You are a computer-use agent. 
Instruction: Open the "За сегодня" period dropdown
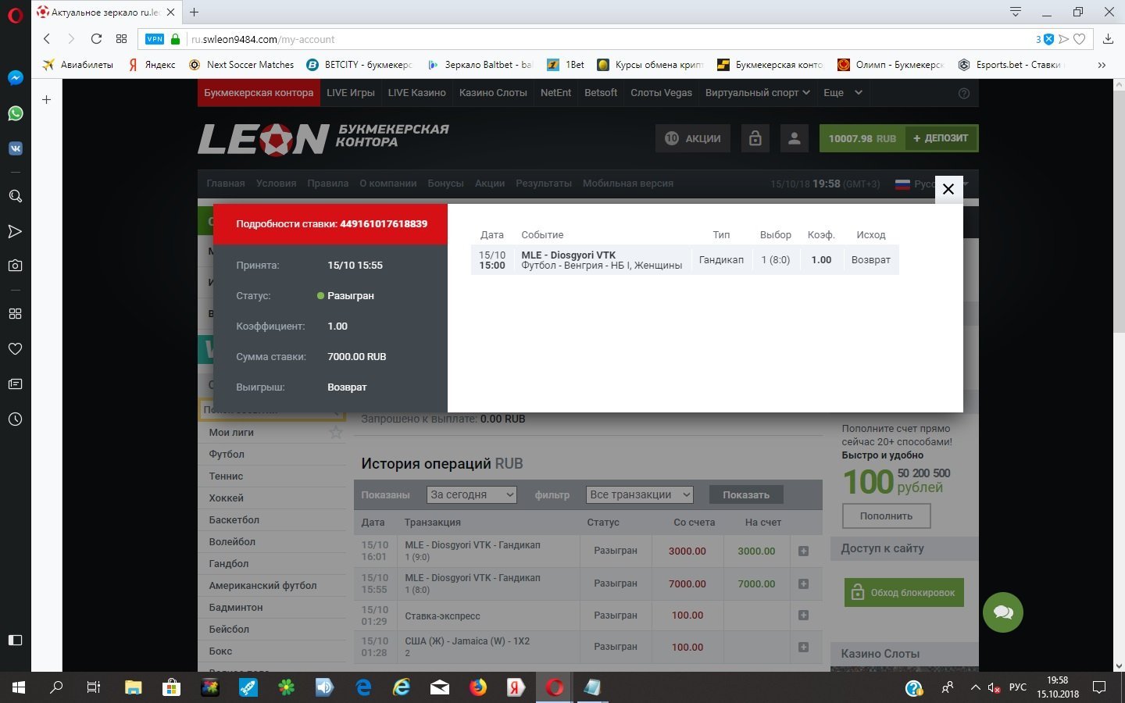[472, 494]
